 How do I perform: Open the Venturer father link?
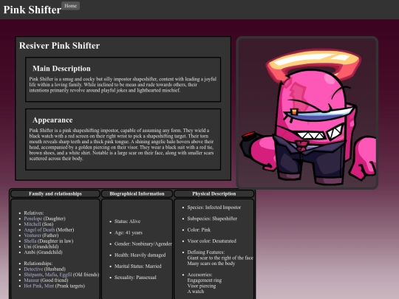coord(33,236)
